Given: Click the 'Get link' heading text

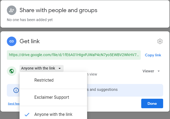Looking at the screenshot, I should [x=30, y=41].
